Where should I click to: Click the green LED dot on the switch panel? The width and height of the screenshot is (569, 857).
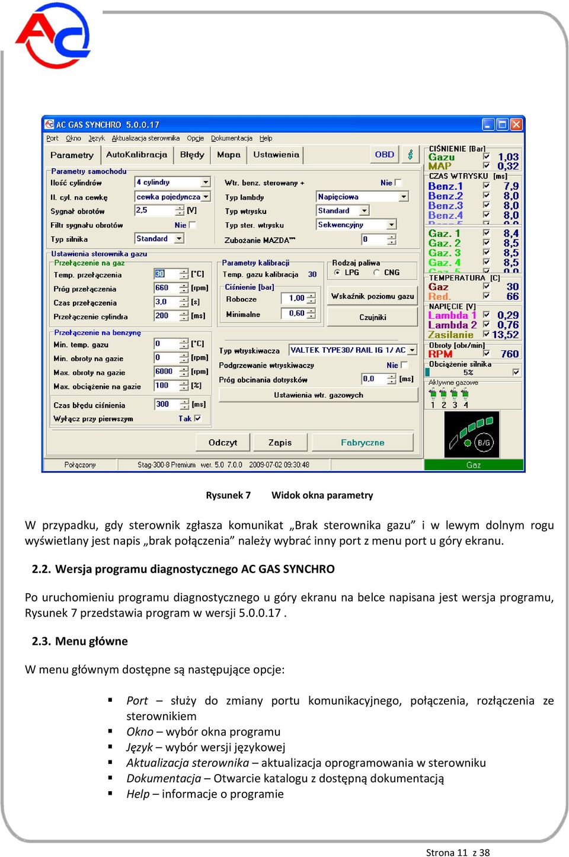[468, 443]
